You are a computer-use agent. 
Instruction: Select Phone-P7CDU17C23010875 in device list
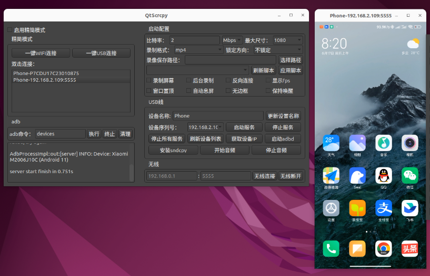coord(71,73)
